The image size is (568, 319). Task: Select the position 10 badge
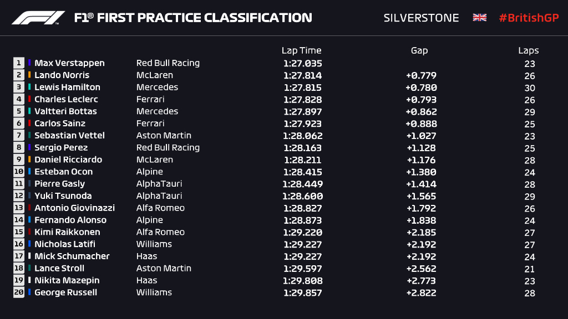[x=19, y=172]
